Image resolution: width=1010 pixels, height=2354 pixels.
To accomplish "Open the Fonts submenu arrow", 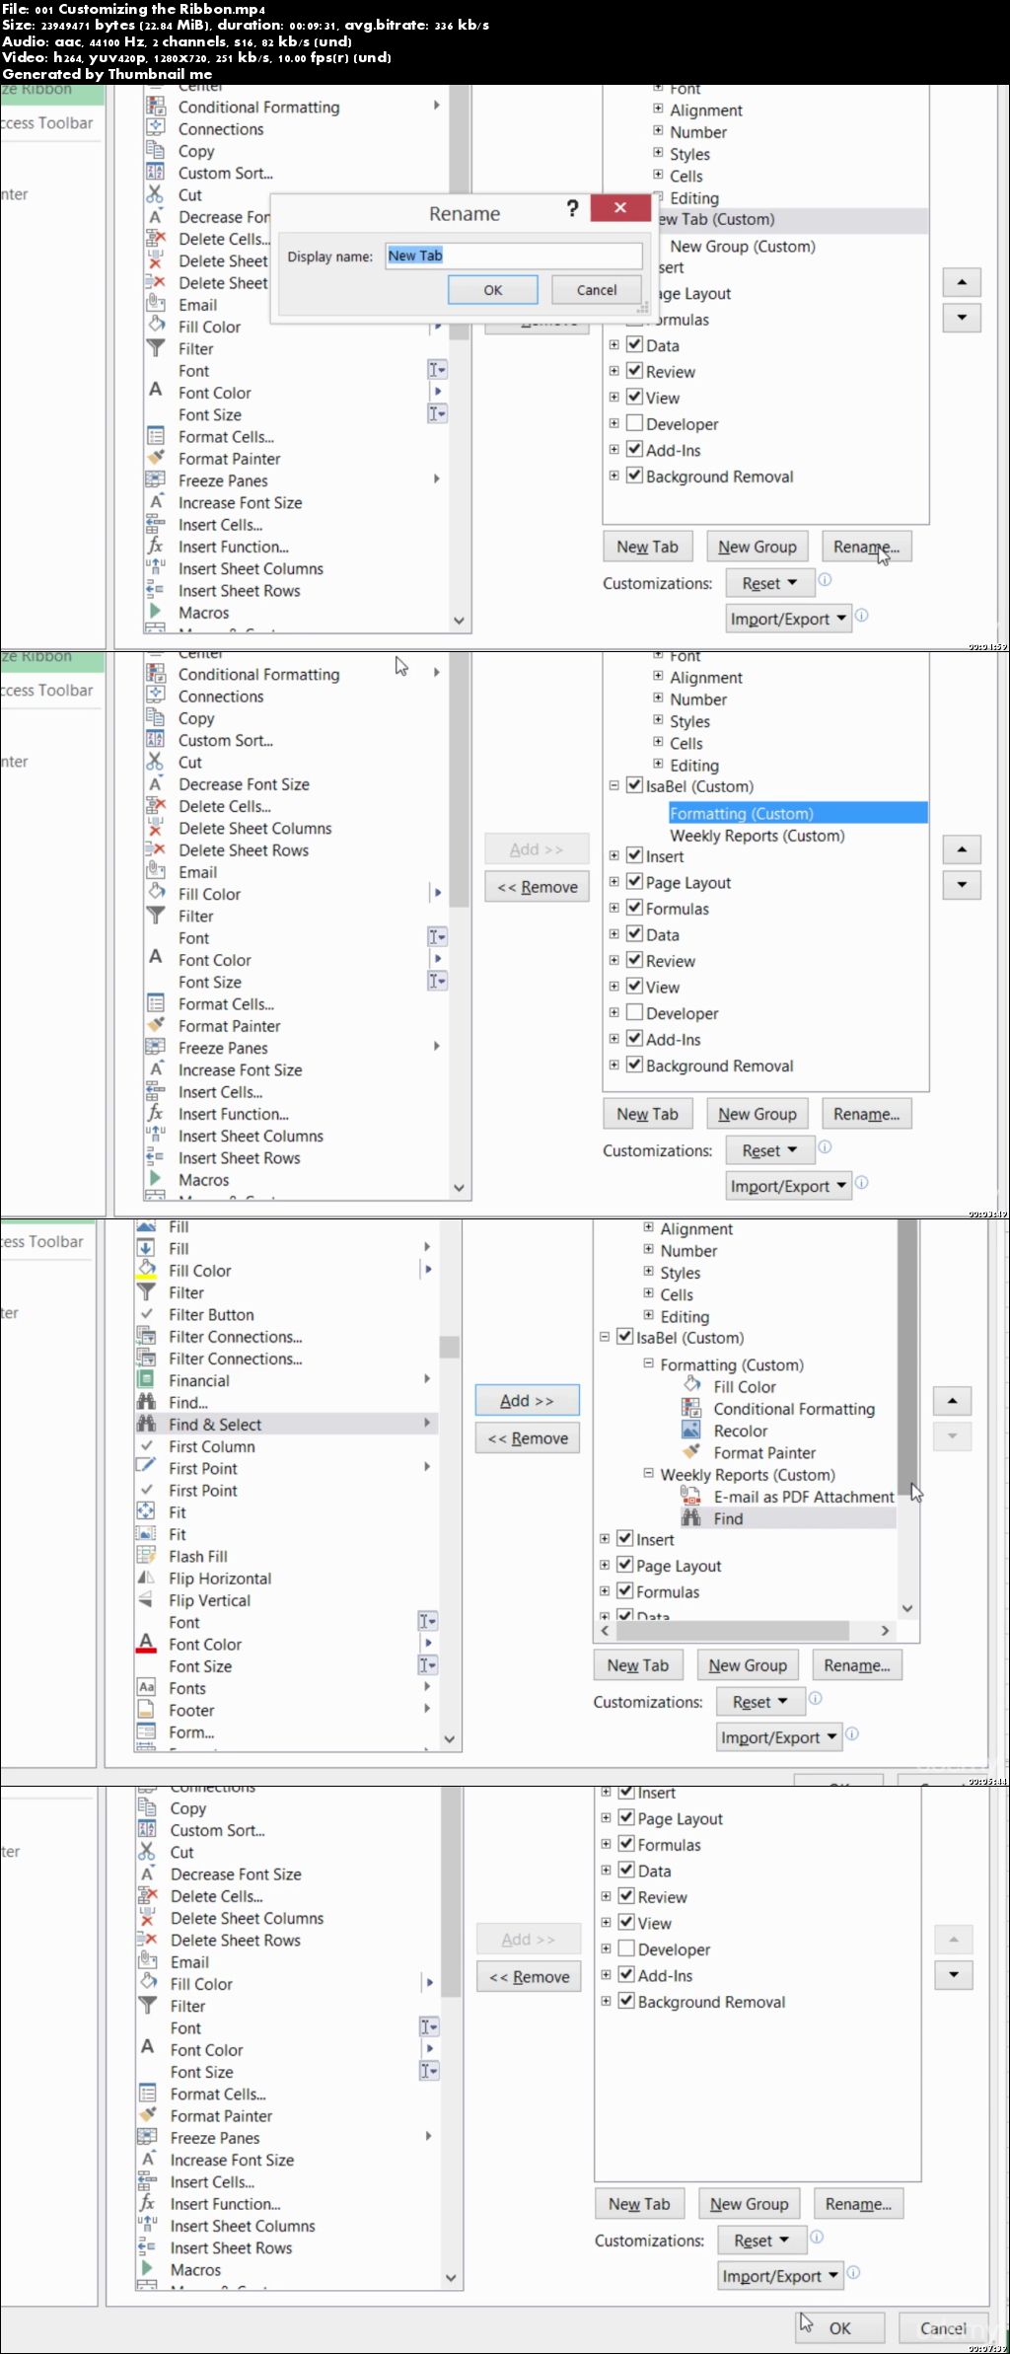I will pyautogui.click(x=427, y=1687).
